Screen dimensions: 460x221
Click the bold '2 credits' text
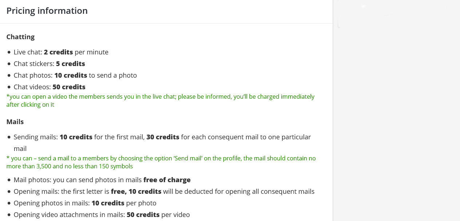tap(58, 52)
